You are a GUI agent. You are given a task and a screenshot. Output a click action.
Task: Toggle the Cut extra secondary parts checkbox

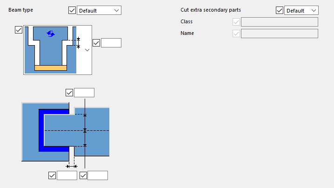click(x=280, y=10)
